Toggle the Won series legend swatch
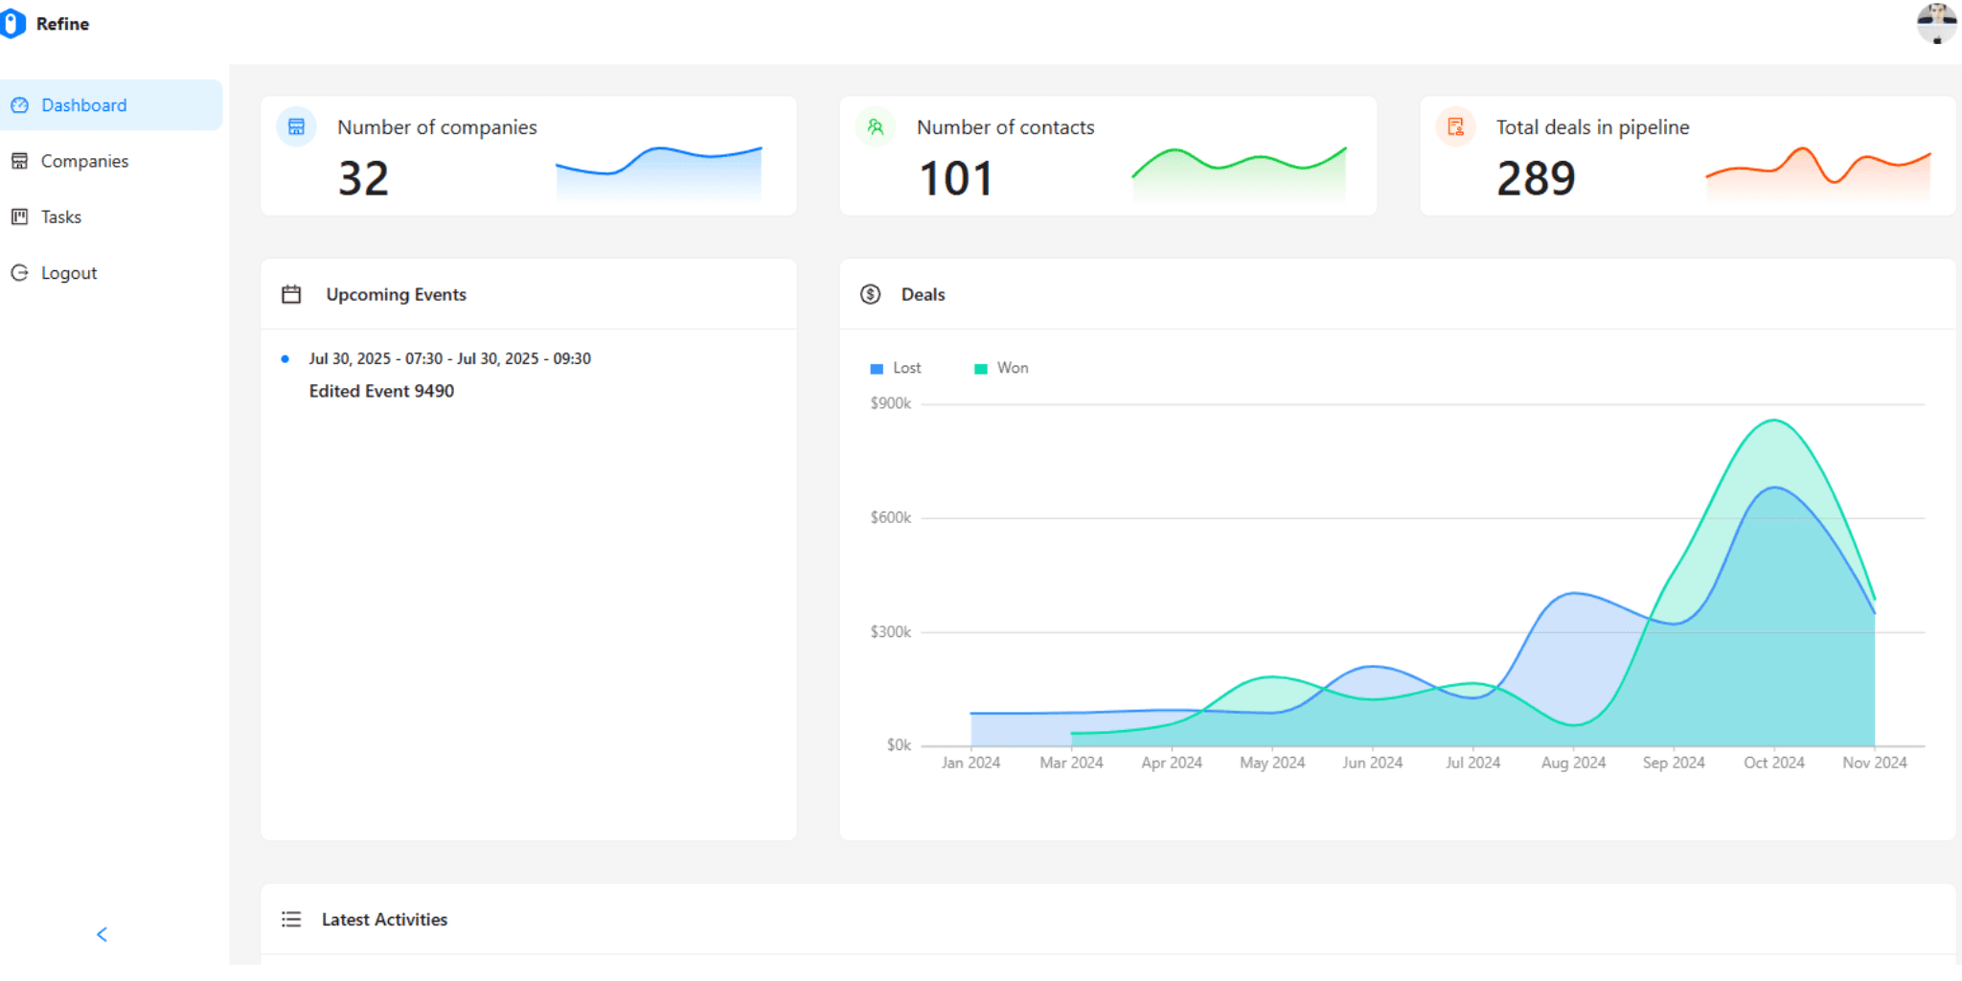The image size is (1962, 981). (x=980, y=369)
